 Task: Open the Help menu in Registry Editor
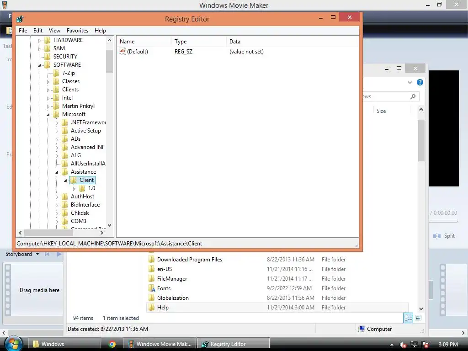click(100, 31)
